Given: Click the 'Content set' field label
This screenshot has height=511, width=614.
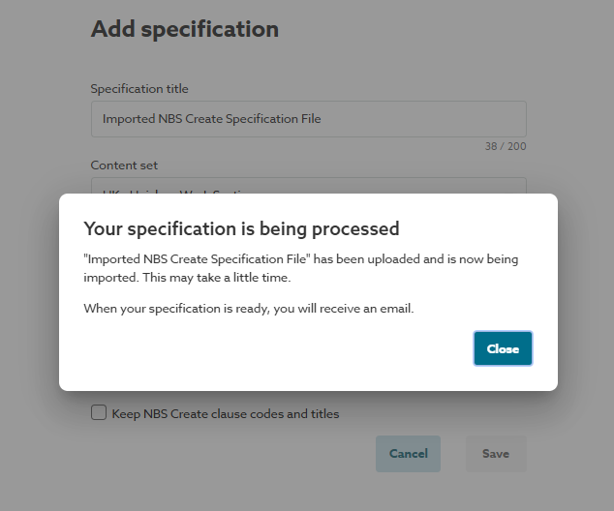Looking at the screenshot, I should pos(124,165).
